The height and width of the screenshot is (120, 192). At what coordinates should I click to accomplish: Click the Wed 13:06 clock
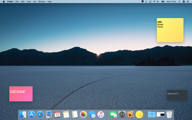pos(171,1)
